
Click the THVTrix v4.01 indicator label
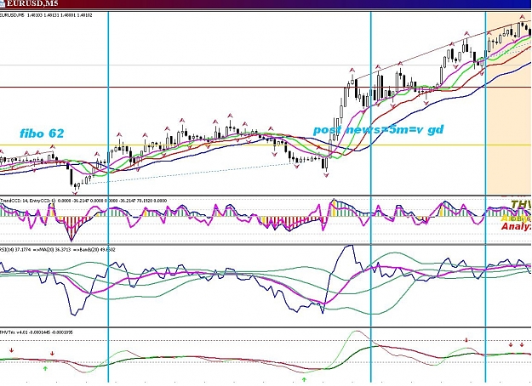point(37,332)
